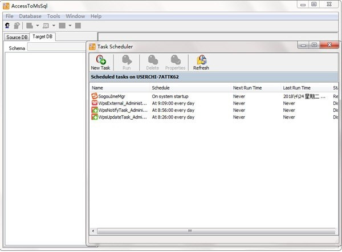Click the Refresh icon in Task Scheduler
342x252 pixels.
pos(201,62)
